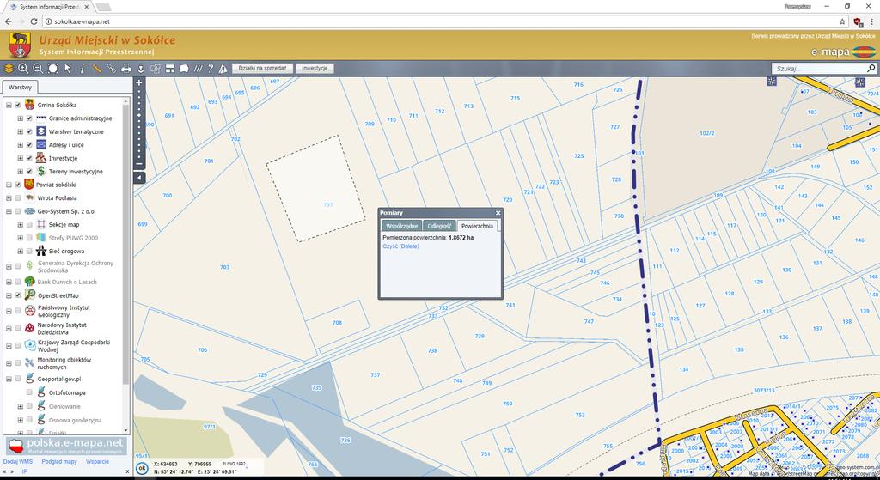This screenshot has width=880, height=480.
Task: Uncheck the Powiat sokólski layer checkbox
Action: coord(18,185)
